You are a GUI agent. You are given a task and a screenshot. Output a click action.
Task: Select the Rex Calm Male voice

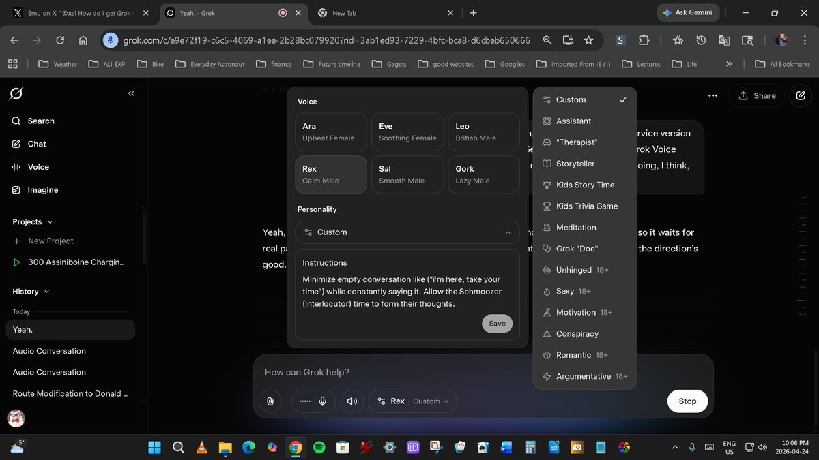(331, 174)
